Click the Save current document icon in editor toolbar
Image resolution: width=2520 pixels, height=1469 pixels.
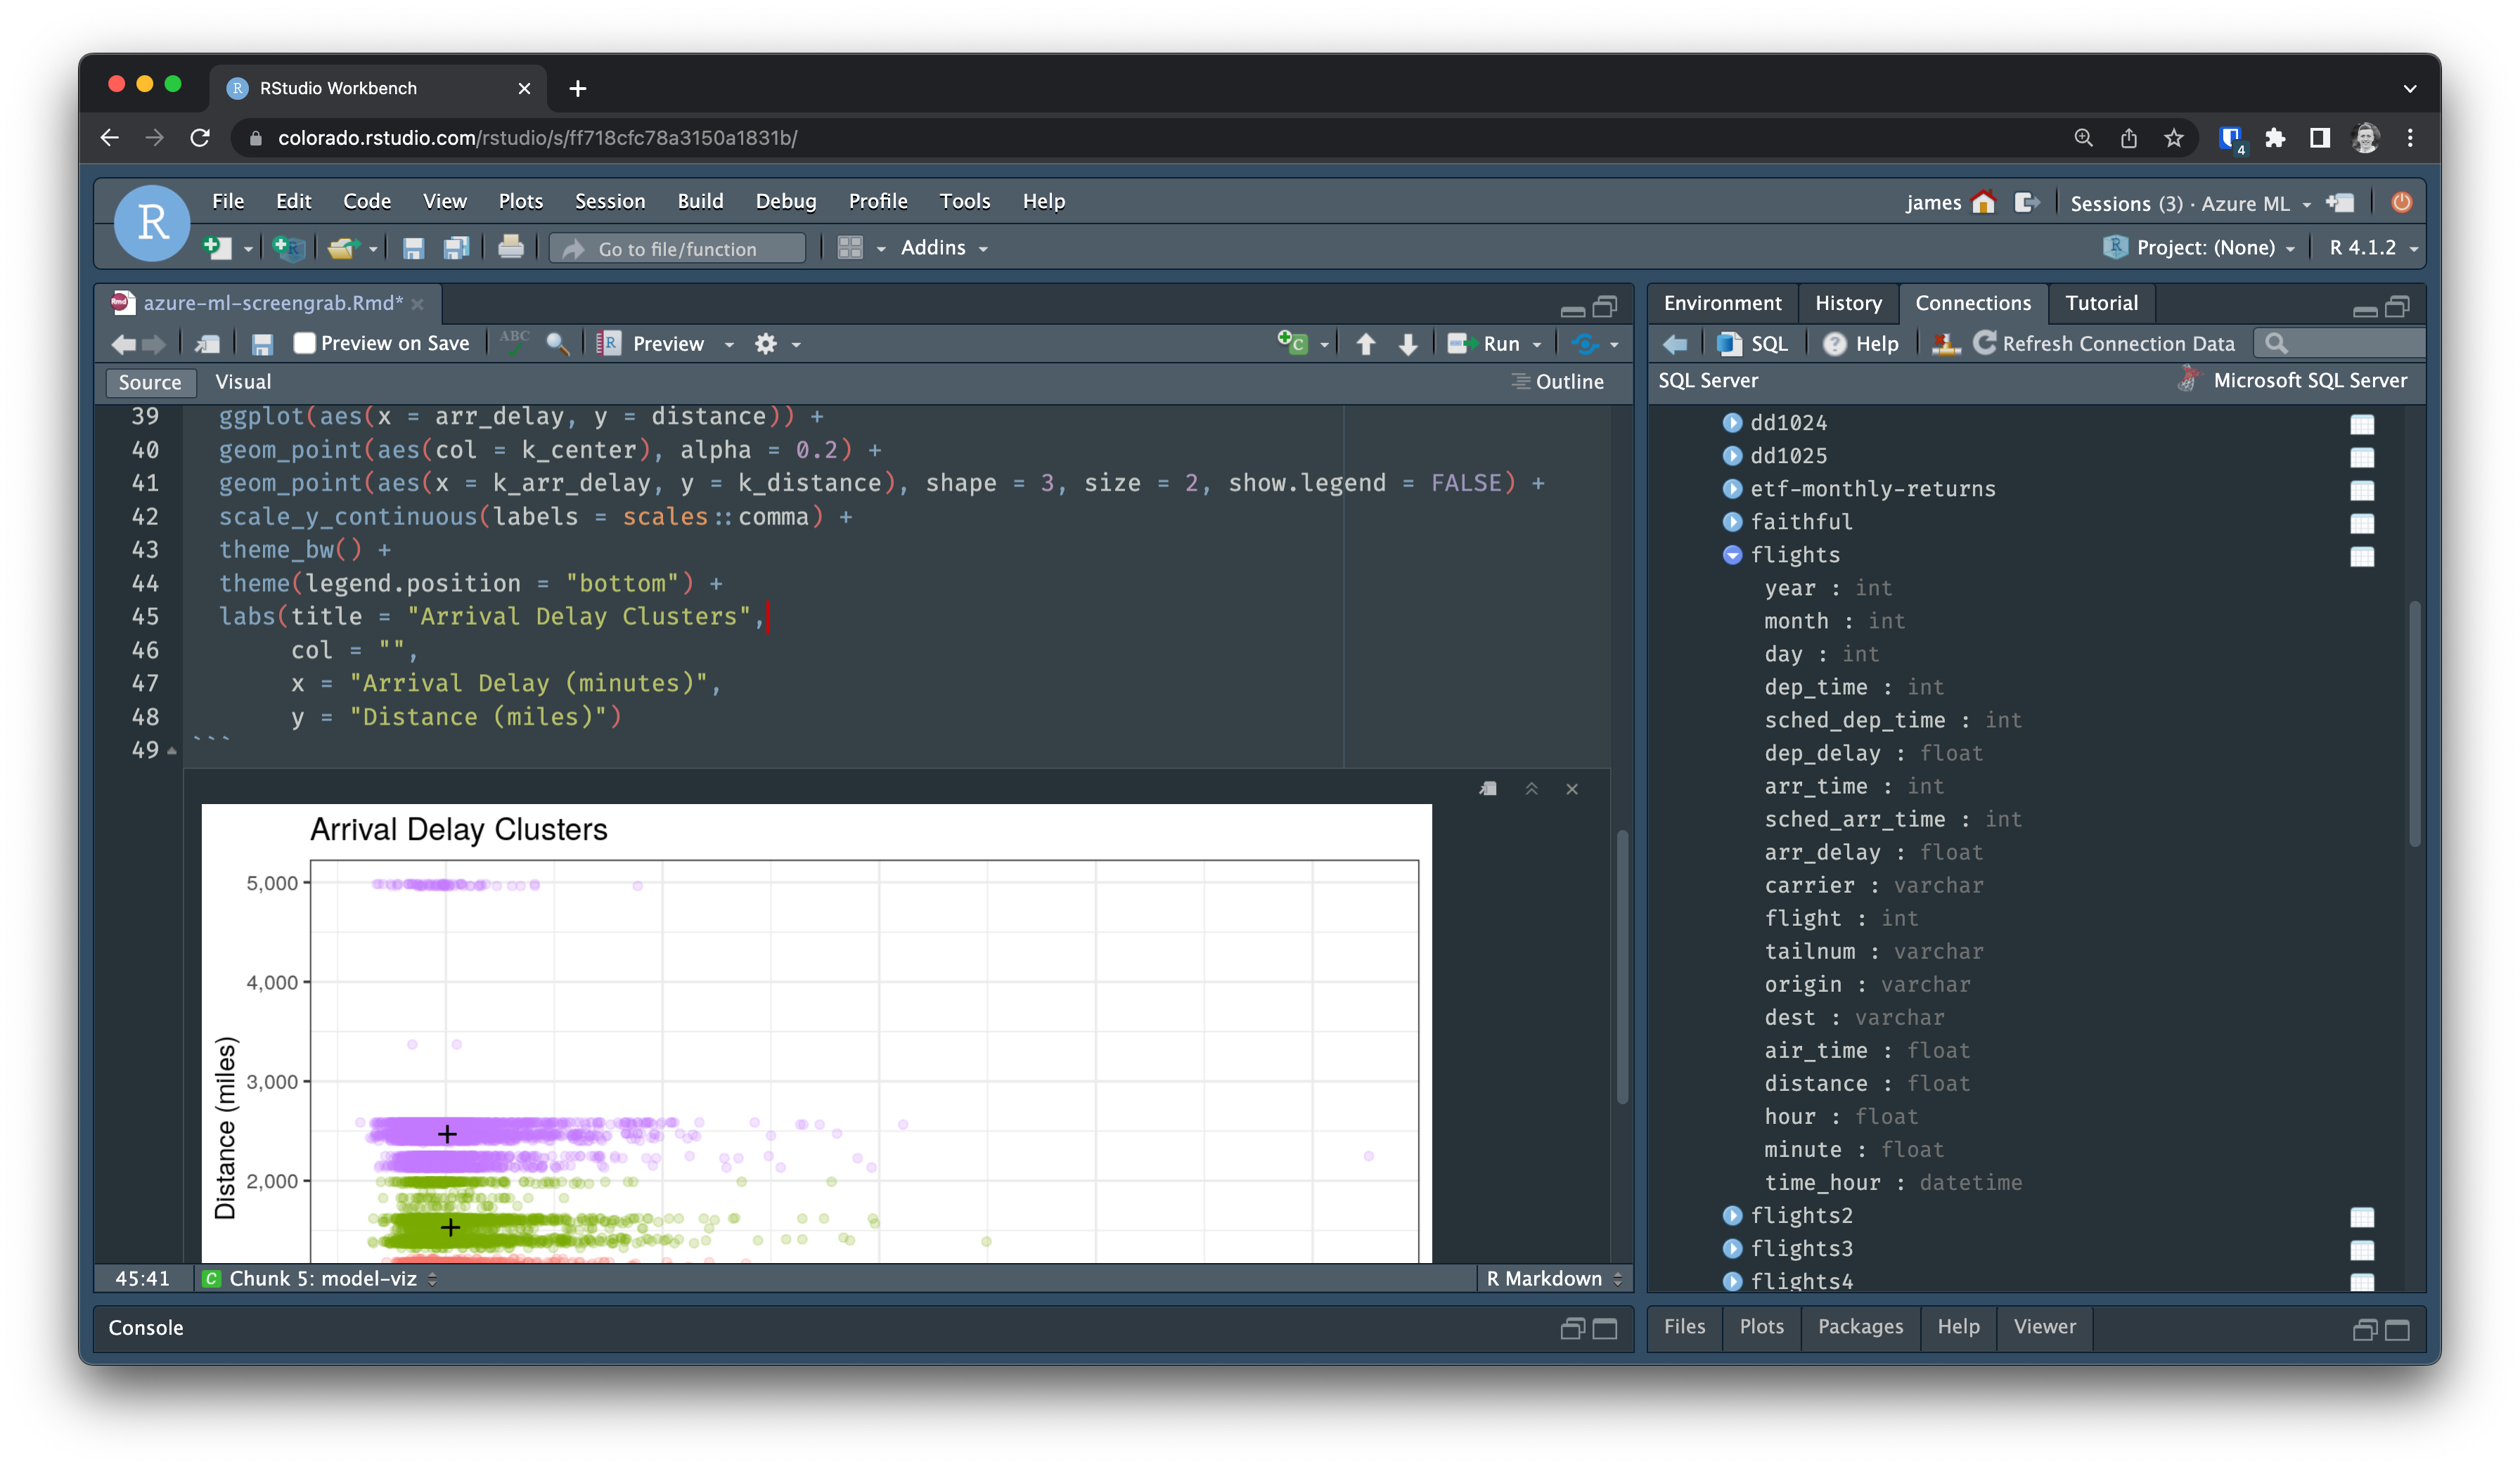[262, 344]
